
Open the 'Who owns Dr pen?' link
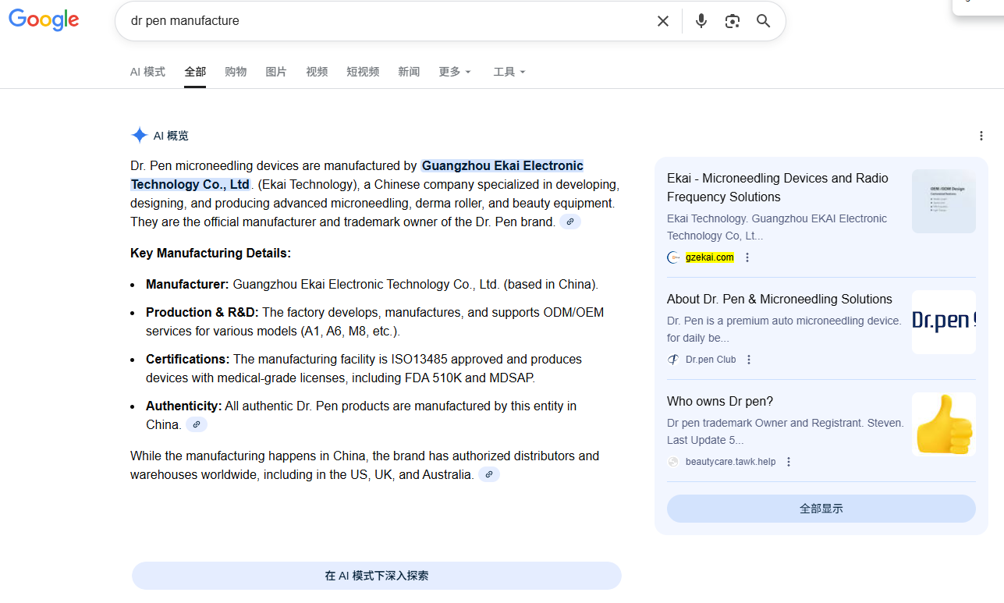point(719,402)
